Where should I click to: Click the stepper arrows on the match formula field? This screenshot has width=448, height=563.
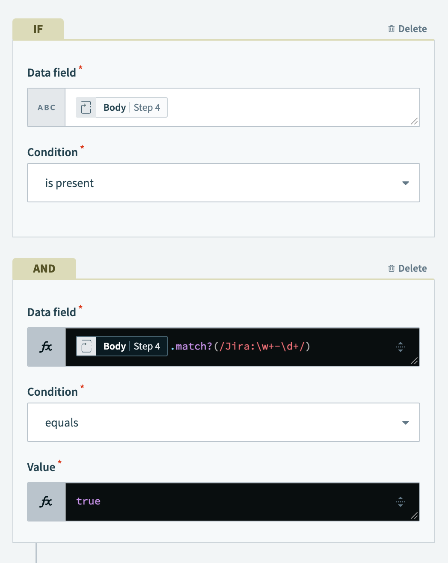(400, 347)
